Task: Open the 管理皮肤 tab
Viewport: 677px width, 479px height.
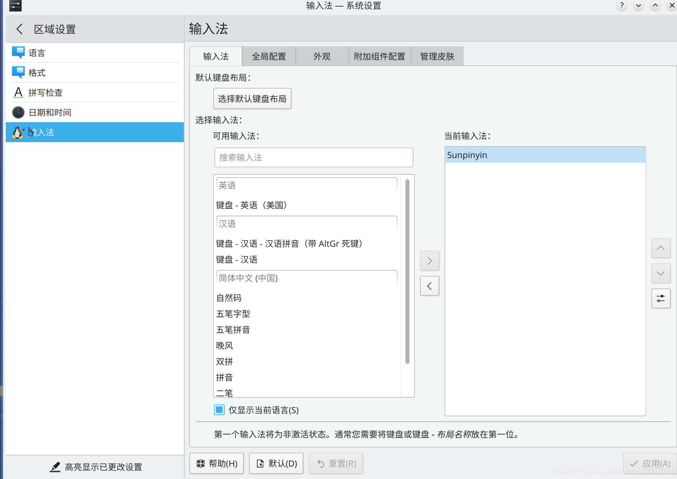Action: [437, 57]
